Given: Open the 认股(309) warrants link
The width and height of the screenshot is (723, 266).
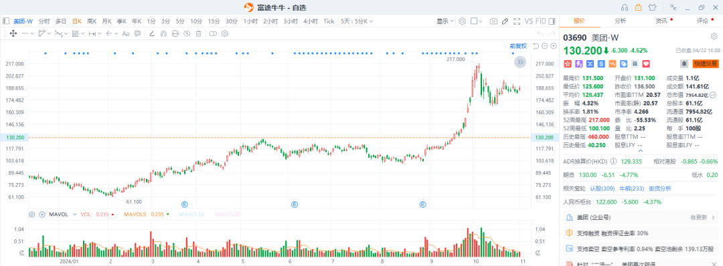Looking at the screenshot, I should point(602,188).
